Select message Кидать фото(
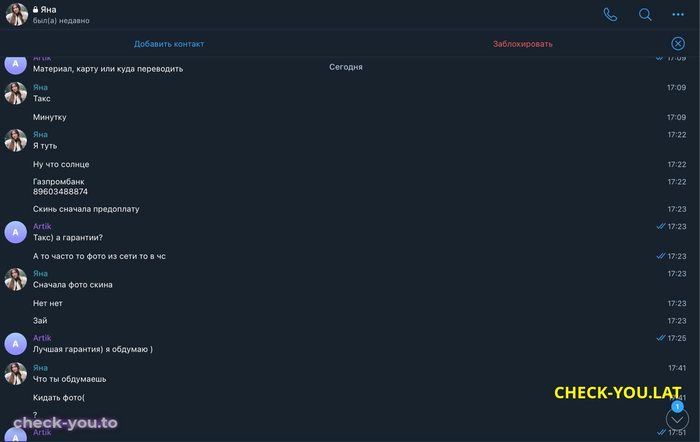 coord(59,398)
